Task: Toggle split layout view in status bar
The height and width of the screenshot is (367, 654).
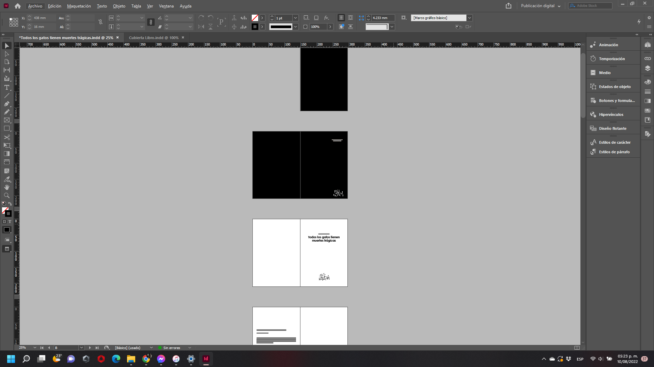Action: point(577,348)
